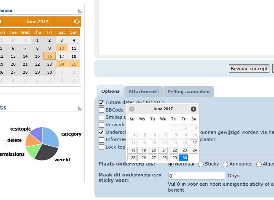Tick the Lock topic checkbox
This screenshot has width=274, height=200.
(101, 147)
